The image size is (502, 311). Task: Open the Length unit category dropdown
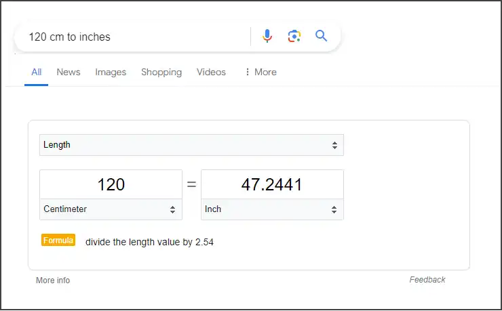click(x=191, y=145)
